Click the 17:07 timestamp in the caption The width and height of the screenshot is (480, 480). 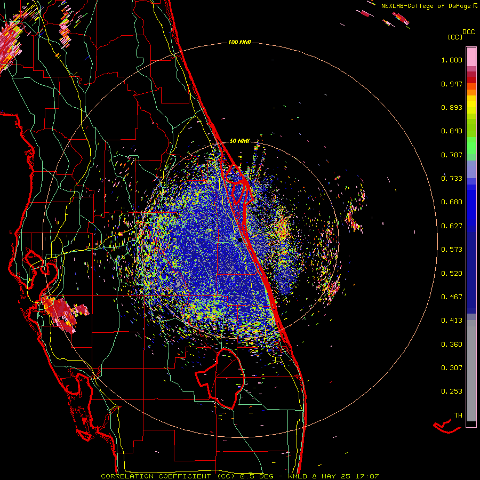click(x=367, y=476)
